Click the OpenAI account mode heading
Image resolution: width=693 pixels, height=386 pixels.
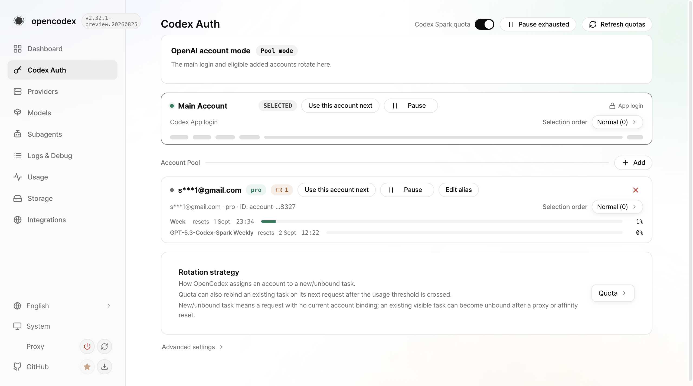[211, 51]
